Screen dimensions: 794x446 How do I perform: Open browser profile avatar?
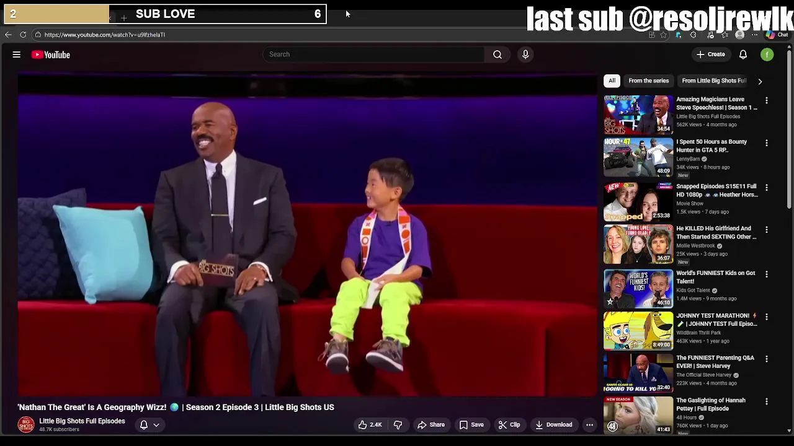(x=740, y=35)
